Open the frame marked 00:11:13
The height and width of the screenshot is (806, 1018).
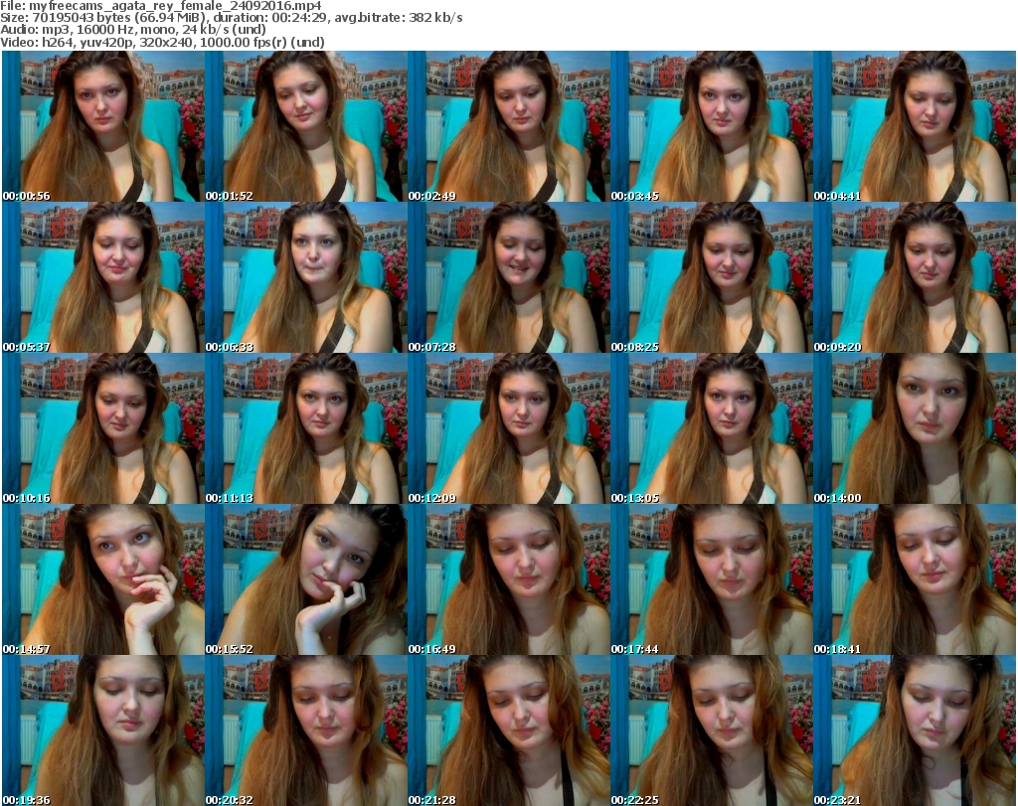pyautogui.click(x=305, y=428)
